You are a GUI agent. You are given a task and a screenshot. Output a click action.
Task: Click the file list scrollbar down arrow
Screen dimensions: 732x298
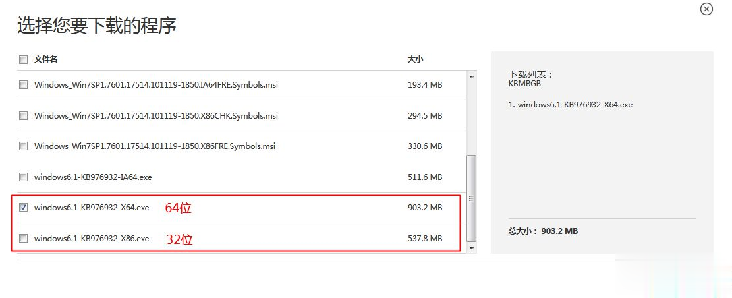tap(472, 248)
